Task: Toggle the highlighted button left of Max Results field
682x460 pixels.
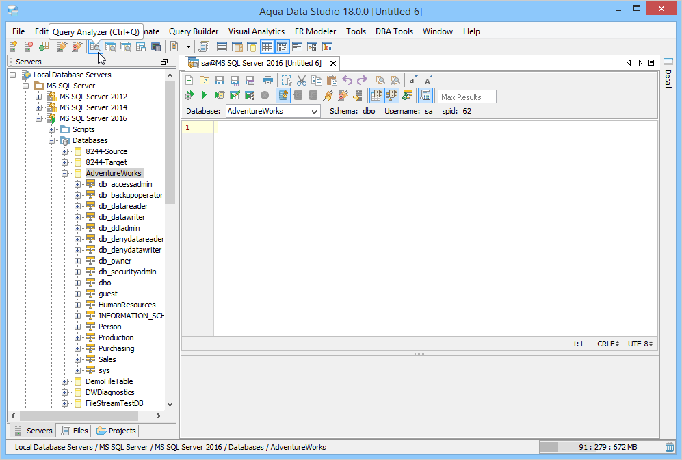Action: [425, 95]
